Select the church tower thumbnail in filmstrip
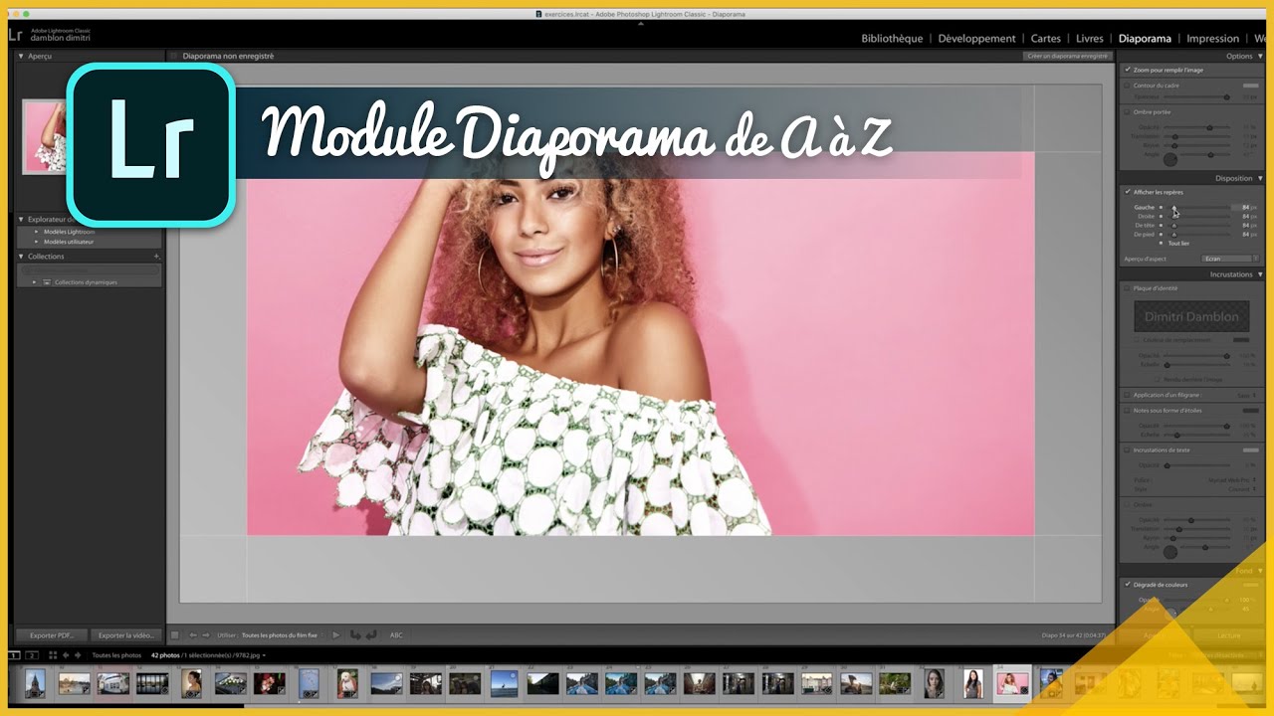Viewport: 1274px width, 716px height. coord(34,683)
